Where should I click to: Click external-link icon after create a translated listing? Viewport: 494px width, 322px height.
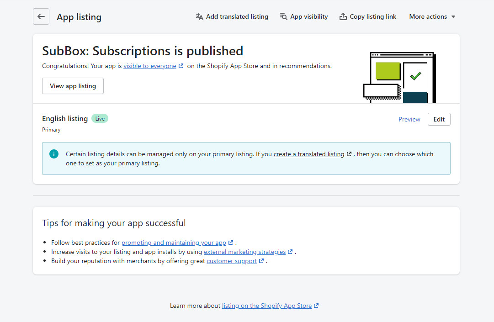point(349,154)
